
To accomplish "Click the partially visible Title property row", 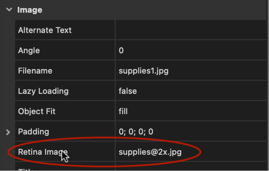I will pyautogui.click(x=140, y=166).
